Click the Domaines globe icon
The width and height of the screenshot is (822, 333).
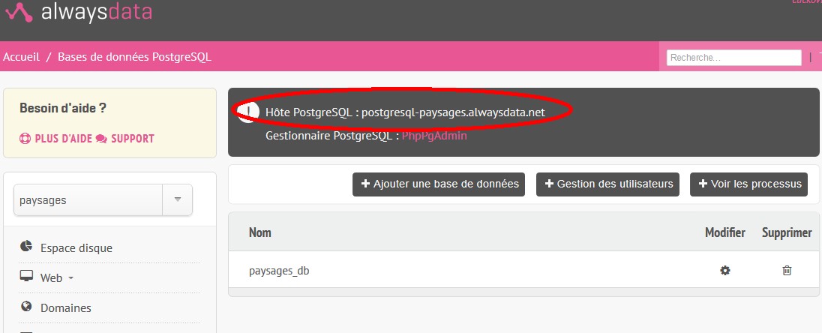click(26, 306)
